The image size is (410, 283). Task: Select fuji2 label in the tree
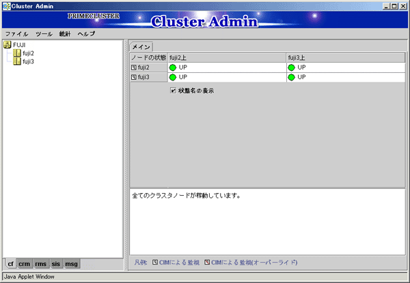click(x=28, y=53)
